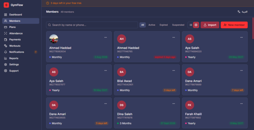254x130 pixels.
Task: Focus the search by name or phone field
Action: 92,25
